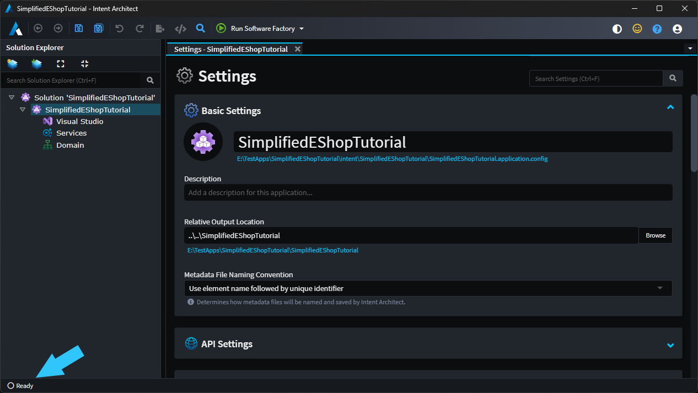Viewport: 698px width, 393px height.
Task: Open the feedback smiley icon
Action: [x=637, y=29]
